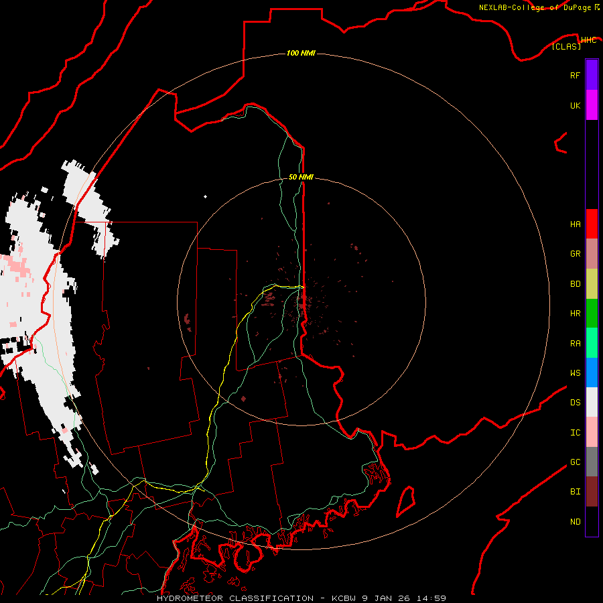Image resolution: width=603 pixels, height=603 pixels.
Task: Click the GR legend label
Action: point(575,254)
